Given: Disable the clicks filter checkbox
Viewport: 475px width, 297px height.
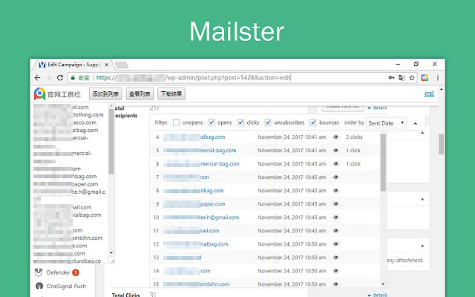Looking at the screenshot, I should tap(240, 122).
